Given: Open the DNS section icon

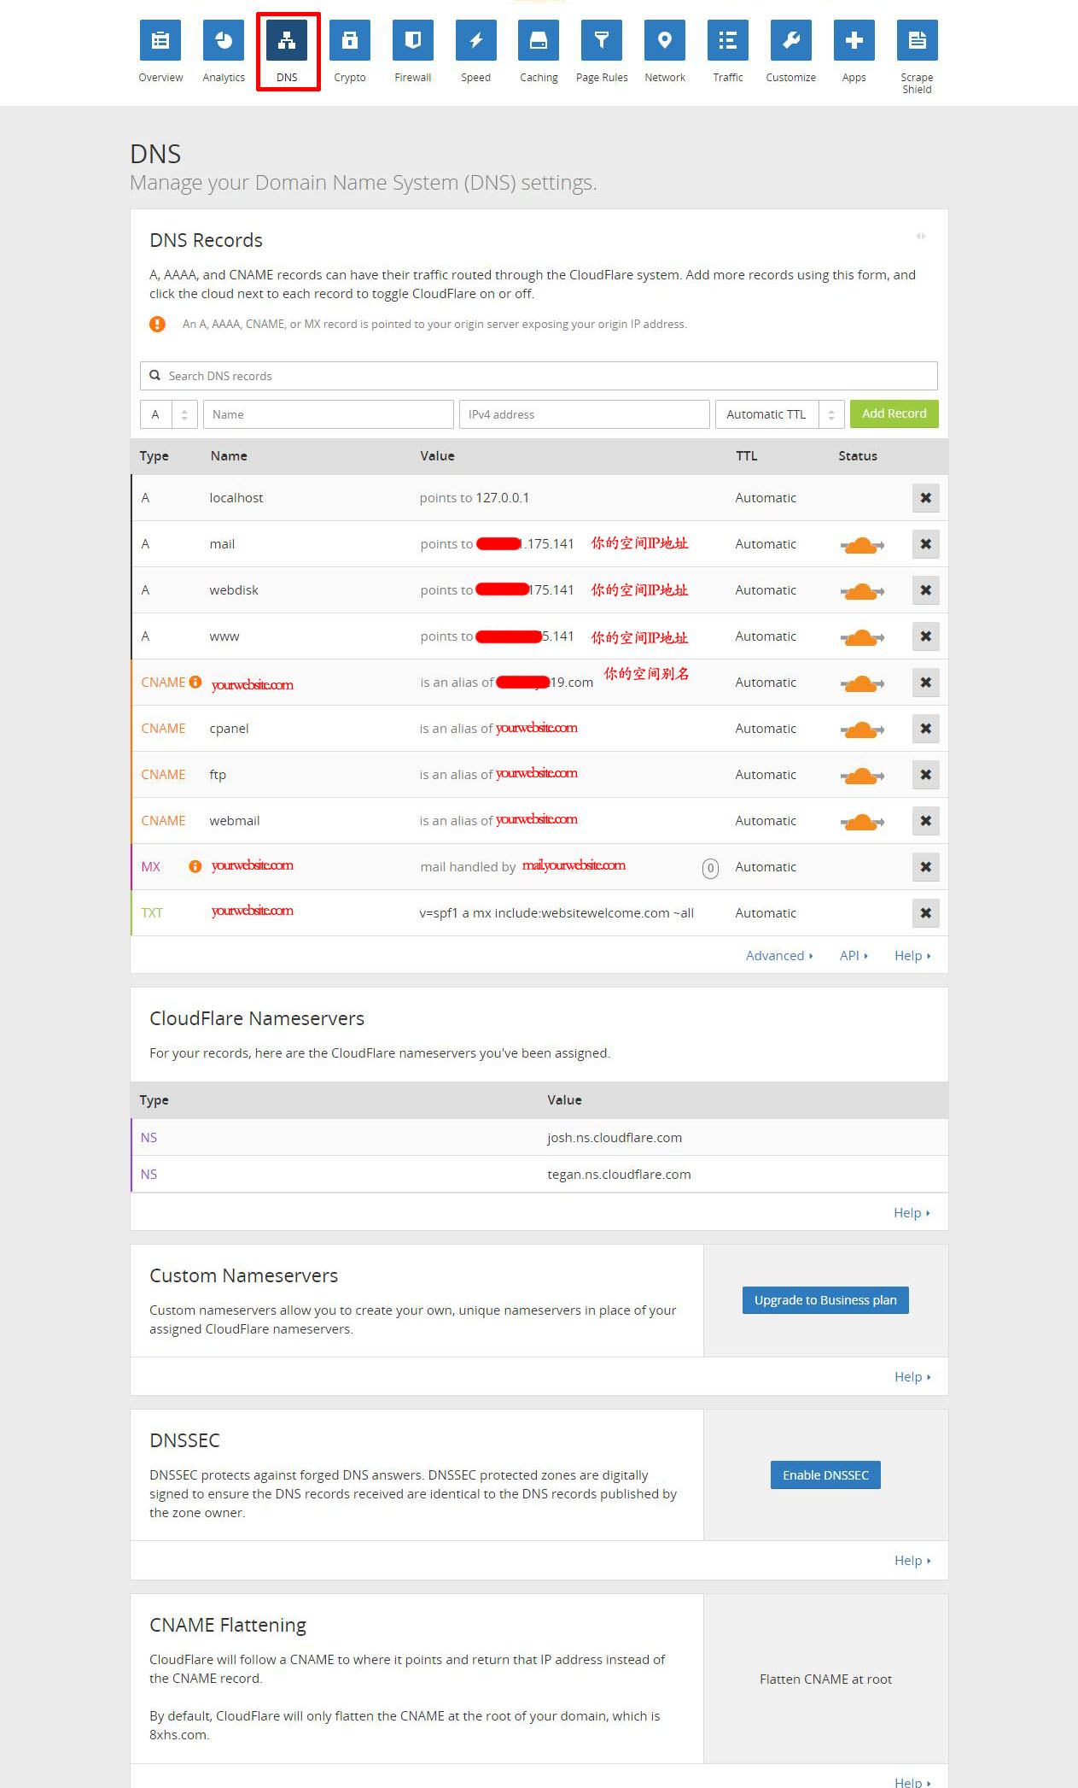Looking at the screenshot, I should pyautogui.click(x=287, y=40).
